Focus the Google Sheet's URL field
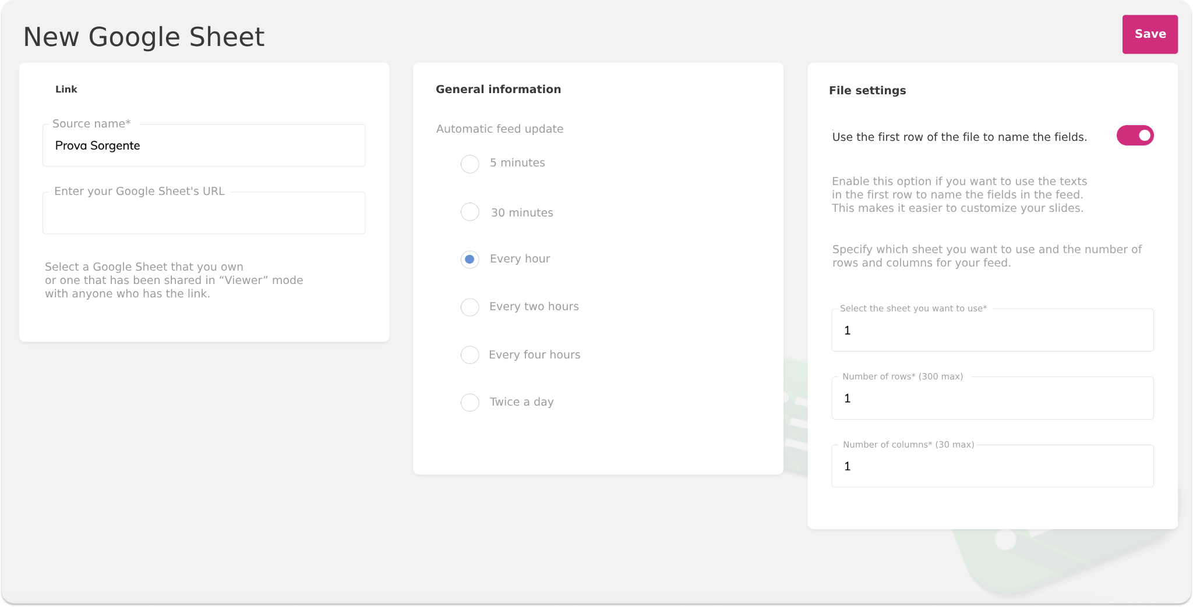This screenshot has height=607, width=1193. pos(204,213)
